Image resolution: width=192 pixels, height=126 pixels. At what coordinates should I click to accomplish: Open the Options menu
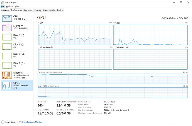[x=9, y=6]
